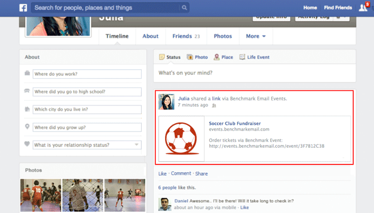
Task: Click the search magnifier icon
Action: (184, 8)
